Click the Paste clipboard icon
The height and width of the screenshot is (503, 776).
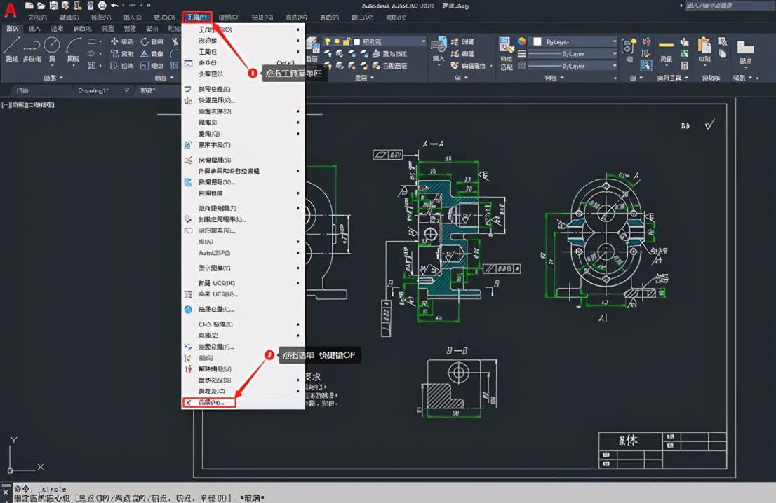tap(704, 46)
